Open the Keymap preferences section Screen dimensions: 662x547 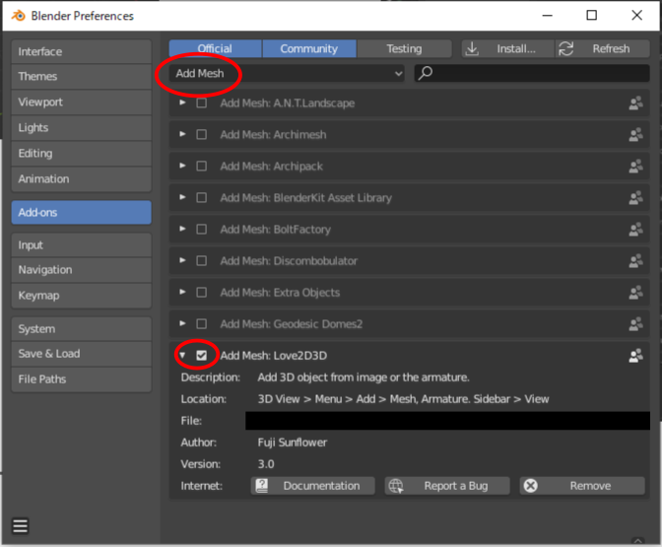tap(82, 296)
